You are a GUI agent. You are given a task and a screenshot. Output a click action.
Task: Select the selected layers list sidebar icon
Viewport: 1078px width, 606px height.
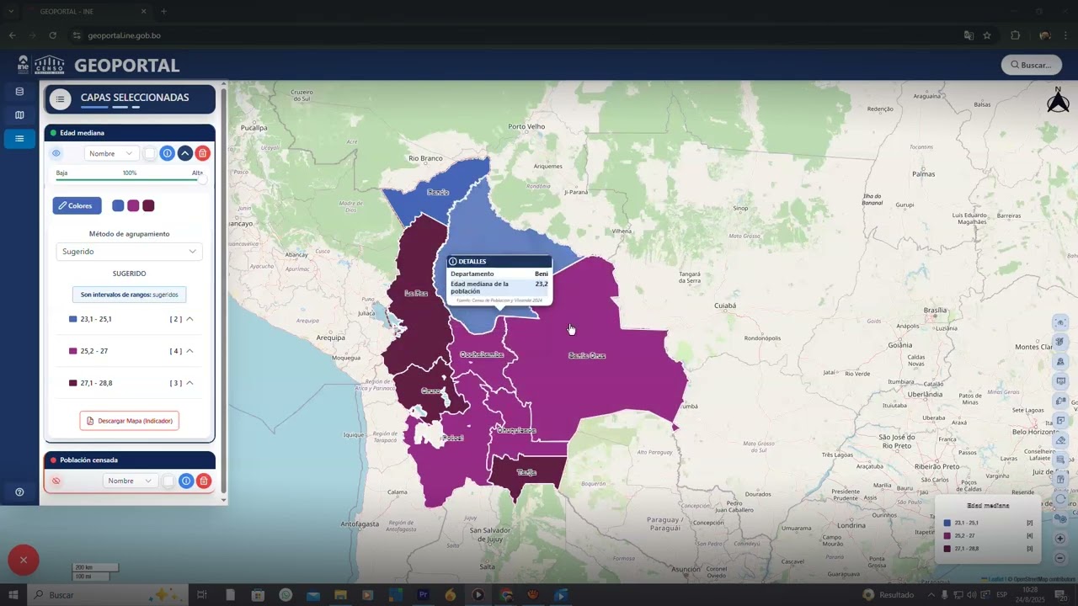point(19,139)
